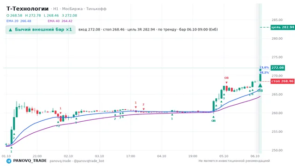Click the 01.10 date axis label
Image resolution: width=295 pixels, height=166 pixels.
point(6,156)
